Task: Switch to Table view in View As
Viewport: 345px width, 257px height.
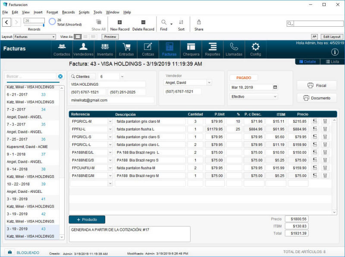Action: coord(93,37)
